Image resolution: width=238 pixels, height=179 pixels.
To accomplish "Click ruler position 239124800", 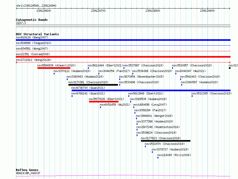I will pos(153,11).
